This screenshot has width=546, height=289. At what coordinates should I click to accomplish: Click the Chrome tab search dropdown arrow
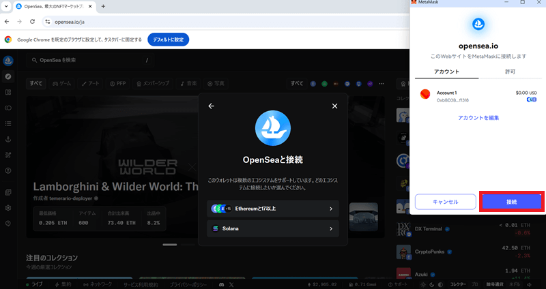pos(6,6)
